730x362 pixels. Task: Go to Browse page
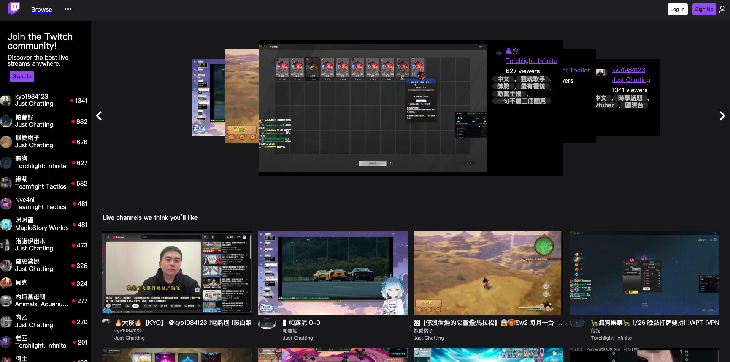(x=42, y=9)
